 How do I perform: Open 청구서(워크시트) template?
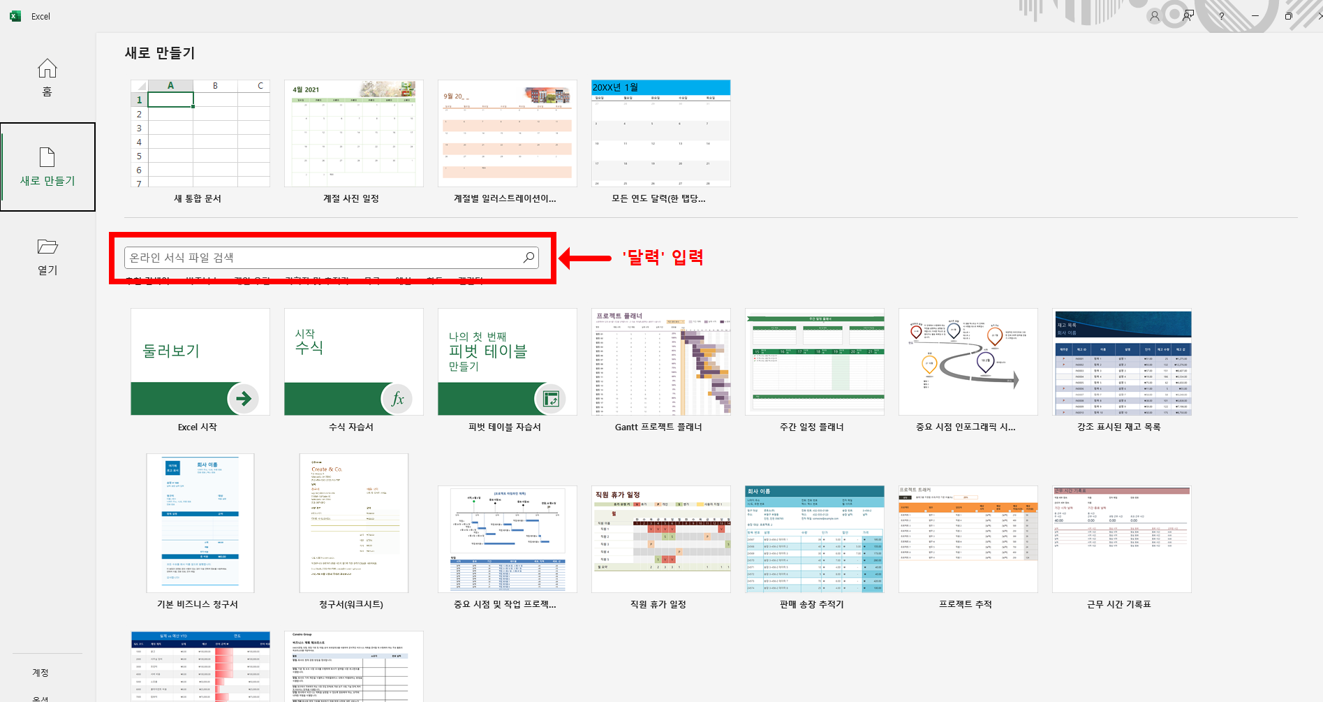(x=354, y=523)
